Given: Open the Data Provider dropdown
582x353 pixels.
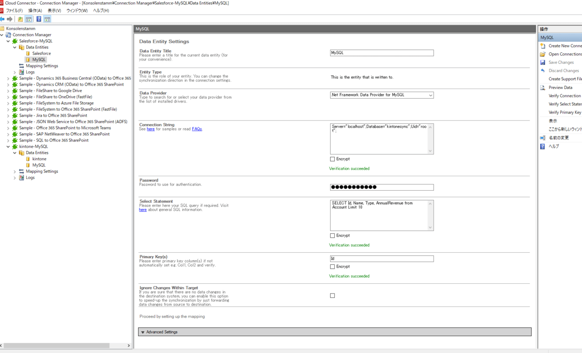Looking at the screenshot, I should coord(431,95).
